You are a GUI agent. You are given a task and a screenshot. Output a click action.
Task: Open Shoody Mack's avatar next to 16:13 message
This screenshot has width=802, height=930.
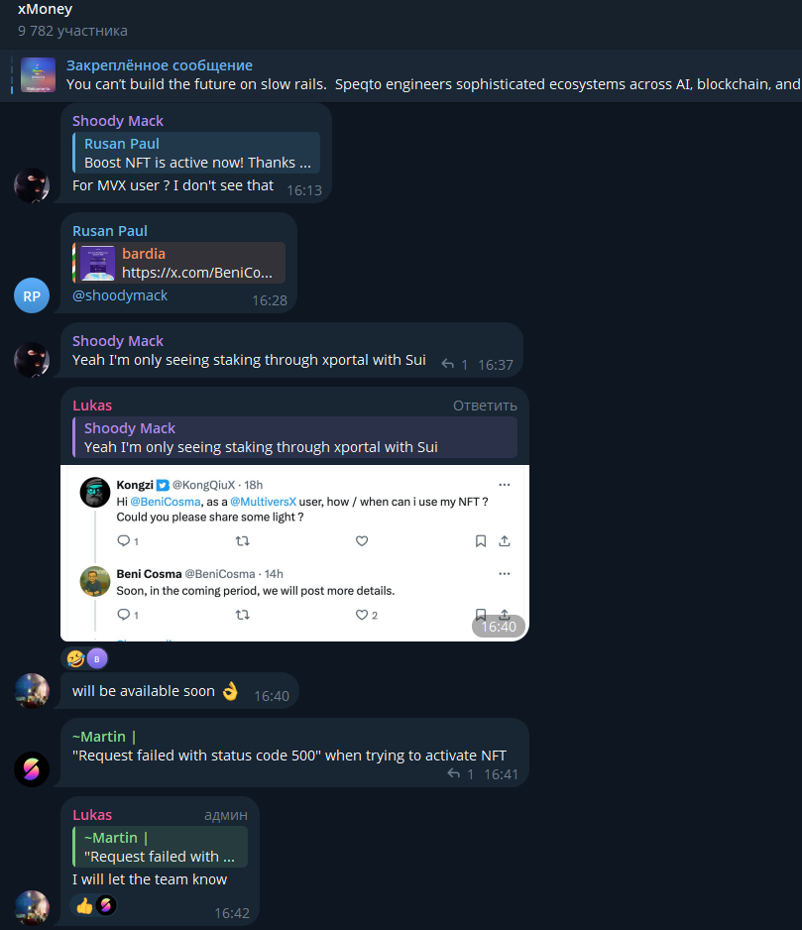pyautogui.click(x=32, y=185)
